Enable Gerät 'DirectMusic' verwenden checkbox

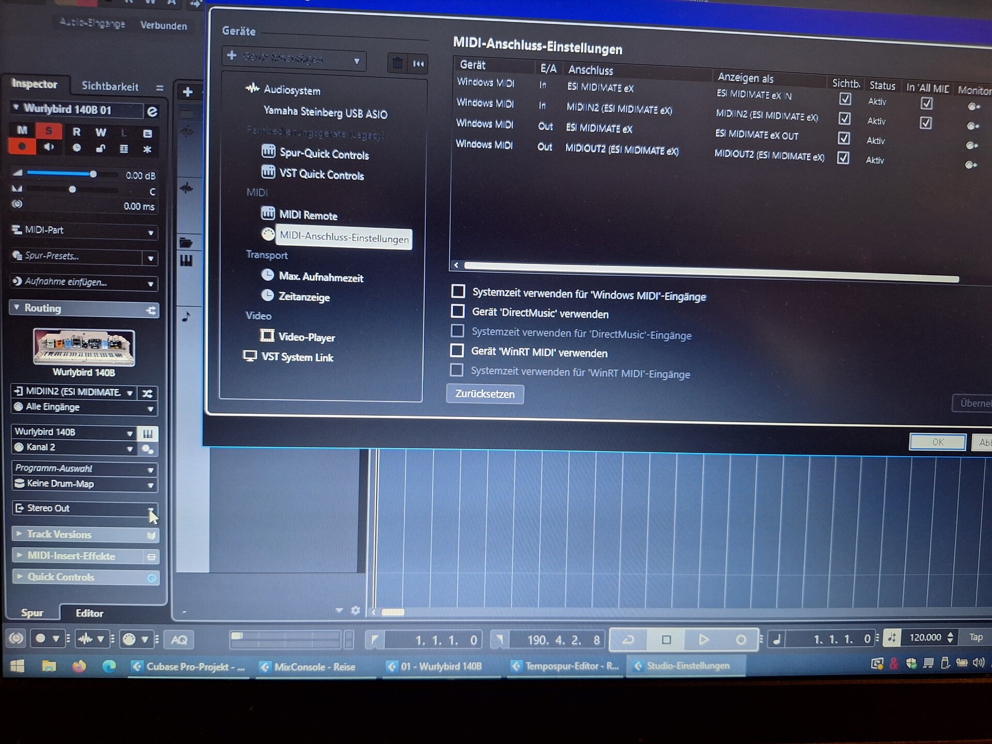coord(457,311)
